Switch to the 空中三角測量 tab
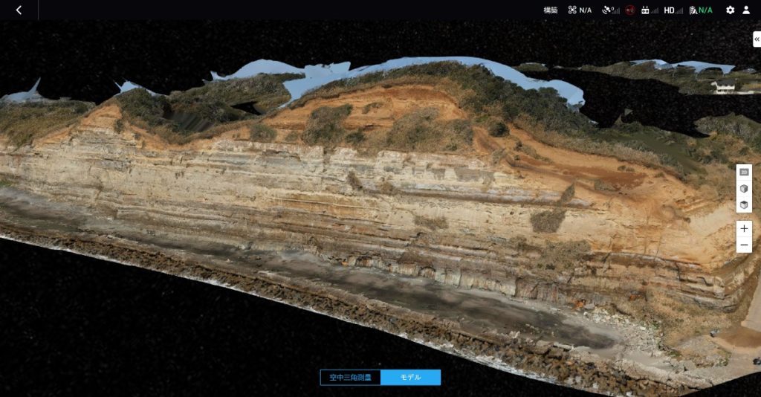 point(351,377)
